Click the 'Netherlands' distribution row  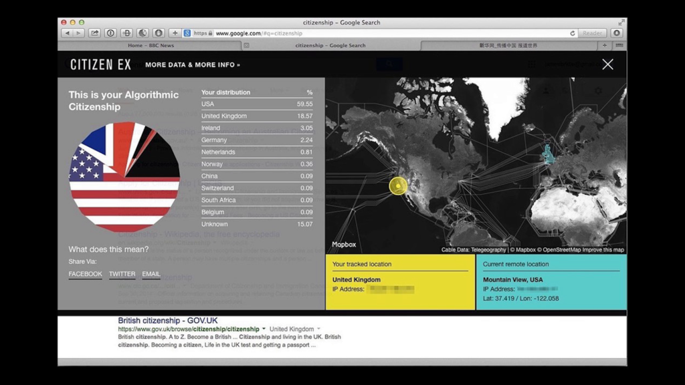257,152
